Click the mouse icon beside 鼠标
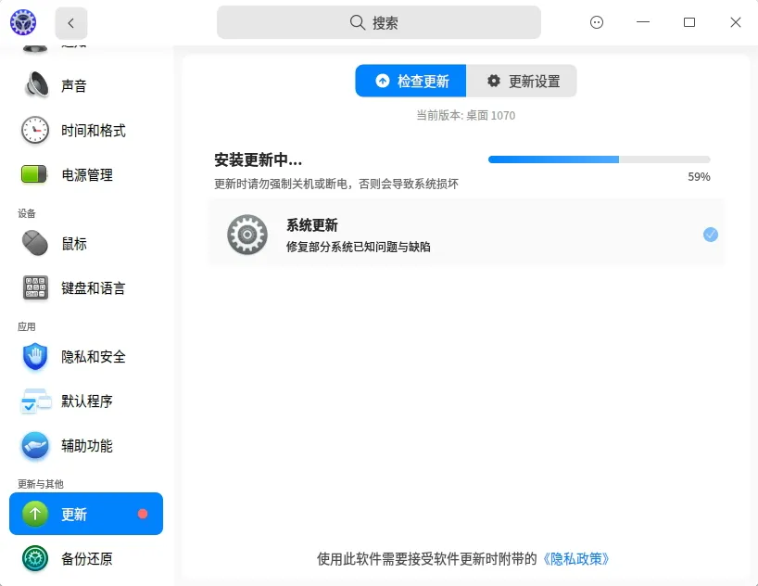758x586 pixels. click(x=35, y=243)
